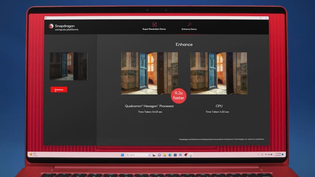The image size is (315, 177).
Task: Click the Qualcomm Hexagon Processor result image
Action: click(x=149, y=73)
